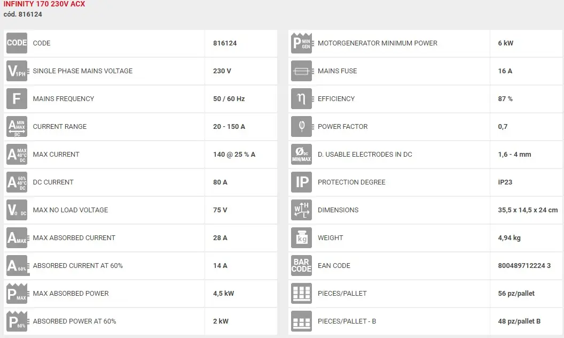
Task: Click the 140 @ 25 % A value
Action: point(234,154)
